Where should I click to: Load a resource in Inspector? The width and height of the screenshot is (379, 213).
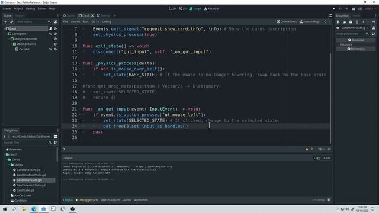coord(345,22)
